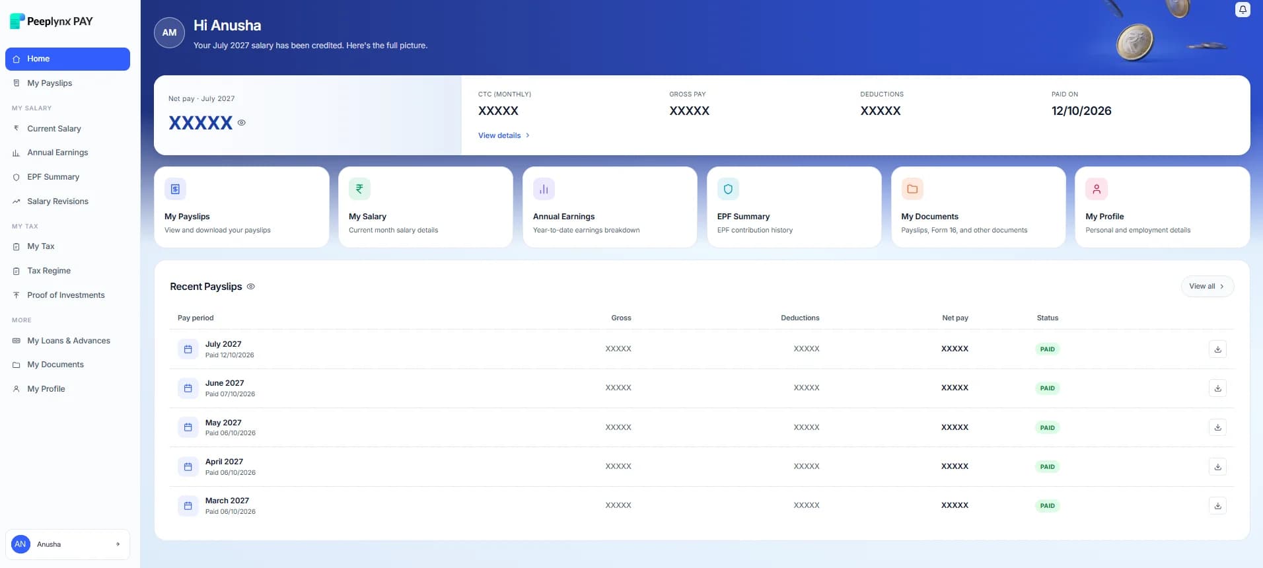Viewport: 1263px width, 568px height.
Task: Click the My Payslips card icon
Action: point(175,189)
